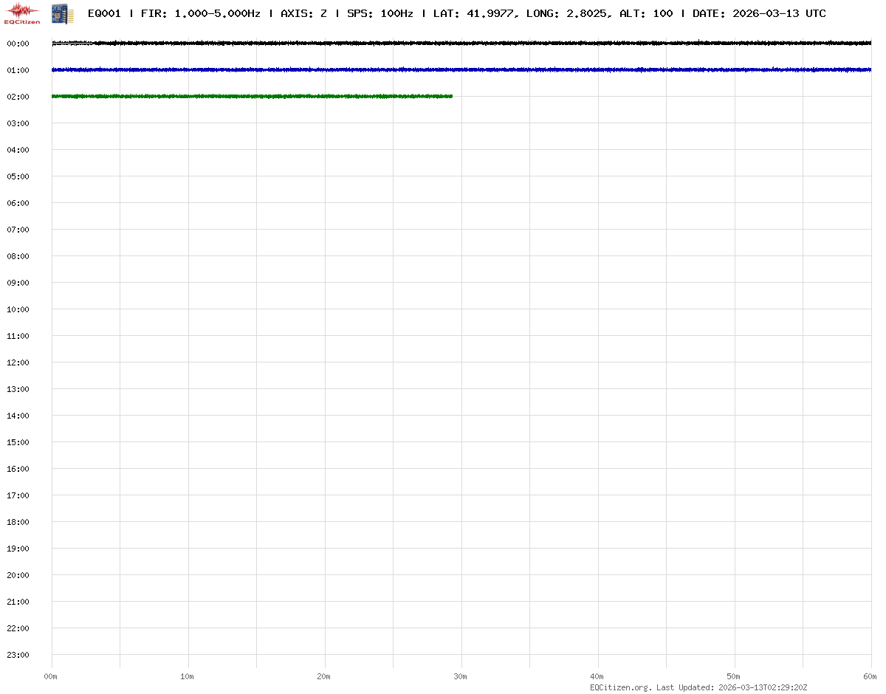Click the 10m mark on minute axis
This screenshot has width=886, height=694.
pyautogui.click(x=188, y=676)
